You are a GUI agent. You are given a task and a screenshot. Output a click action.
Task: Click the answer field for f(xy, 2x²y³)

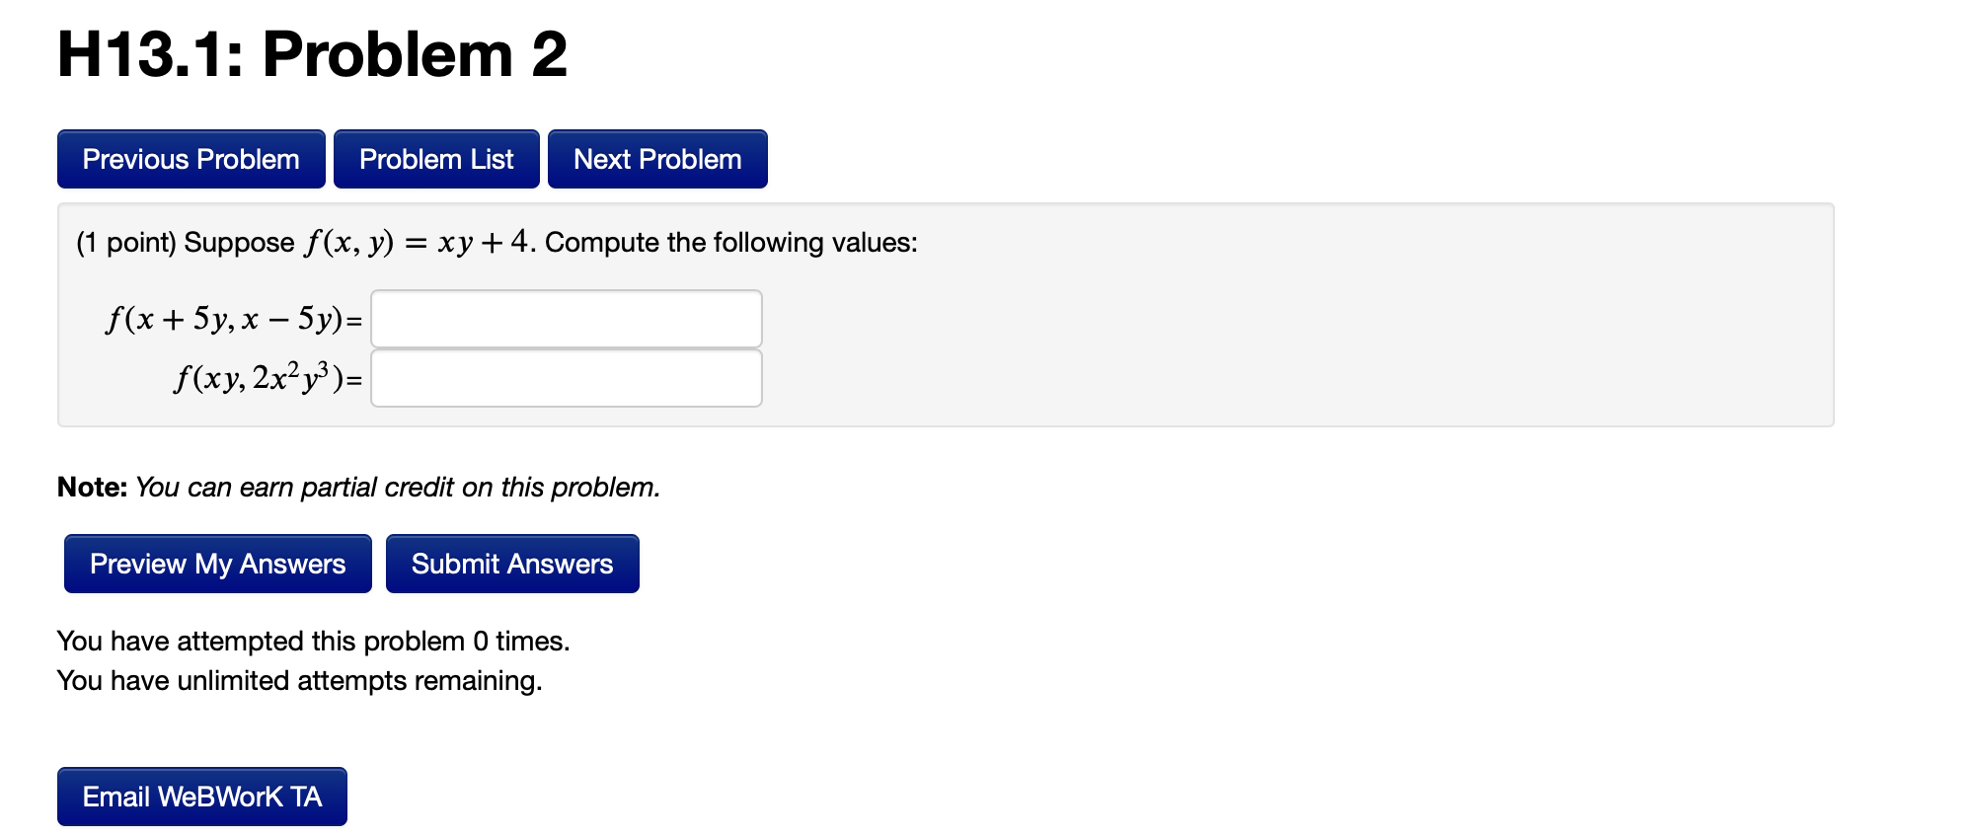click(565, 378)
